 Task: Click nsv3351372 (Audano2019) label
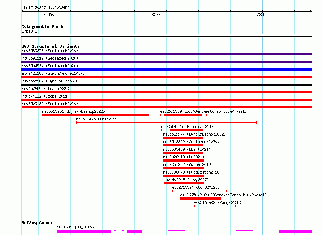(188, 164)
